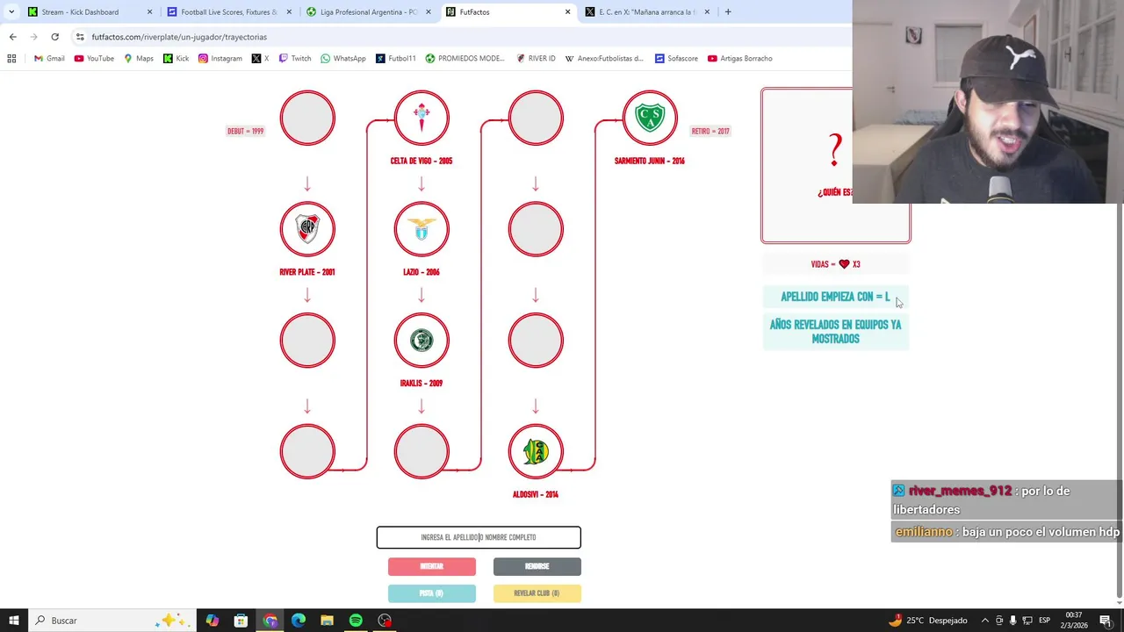
Task: Click the REVELAR CLUB (0) button
Action: point(537,593)
